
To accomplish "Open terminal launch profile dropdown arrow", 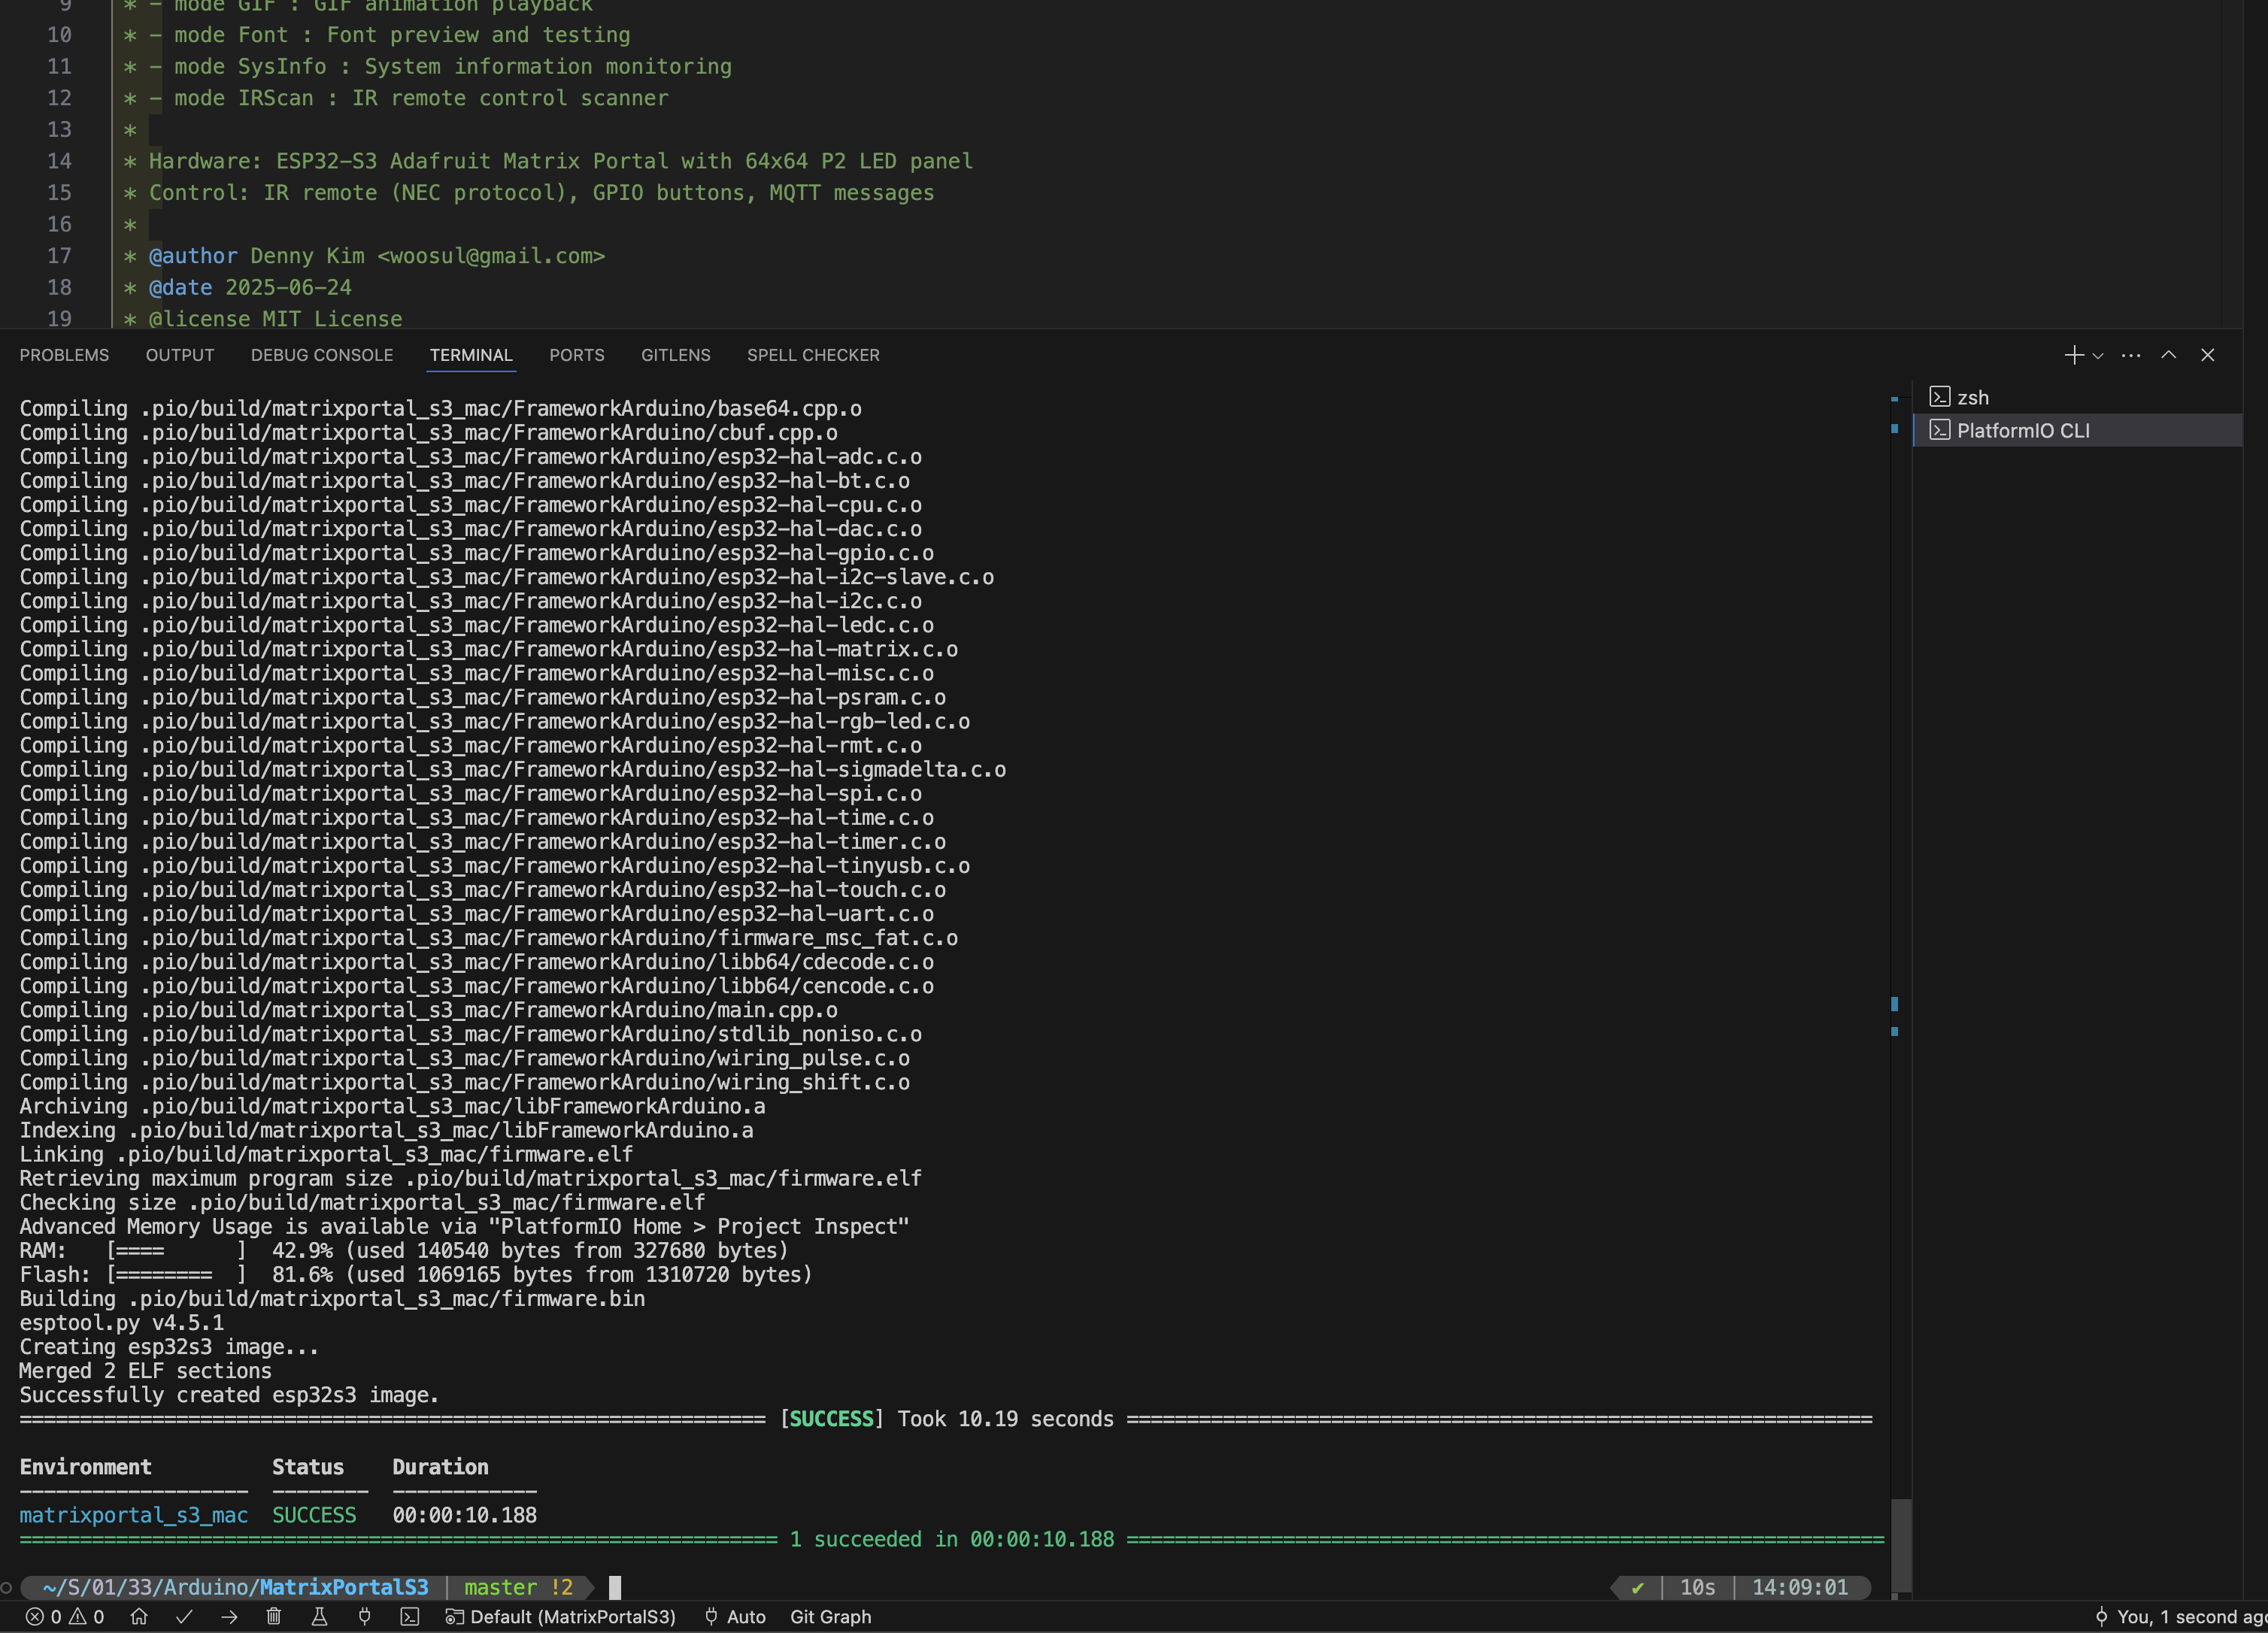I will (2098, 356).
